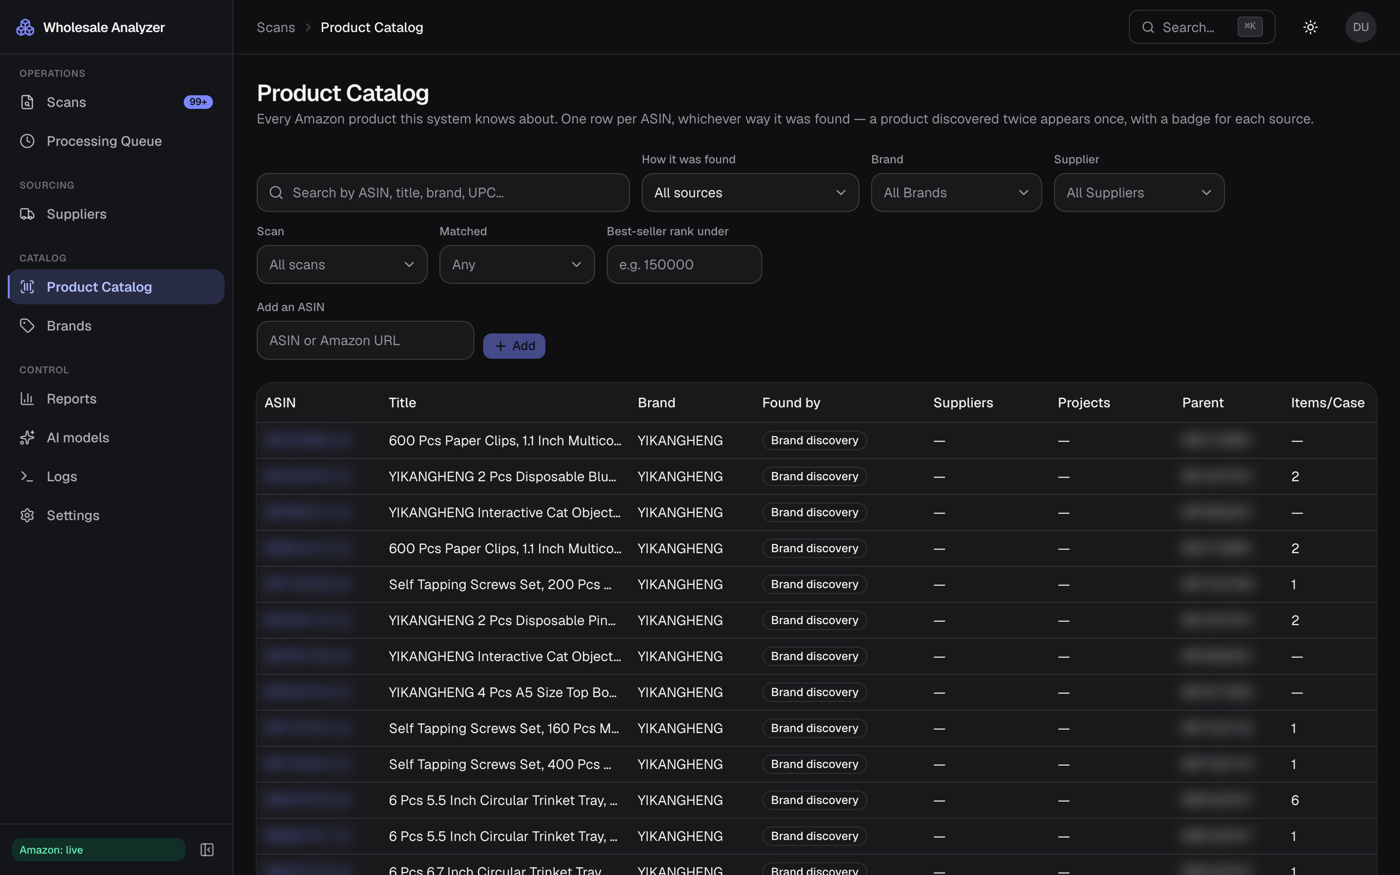Click the Add button
Viewport: 1400px width, 875px height.
click(x=514, y=346)
